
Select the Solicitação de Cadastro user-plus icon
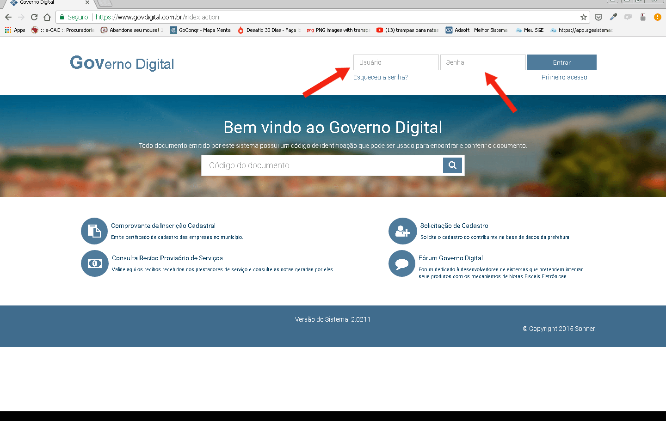click(x=402, y=231)
